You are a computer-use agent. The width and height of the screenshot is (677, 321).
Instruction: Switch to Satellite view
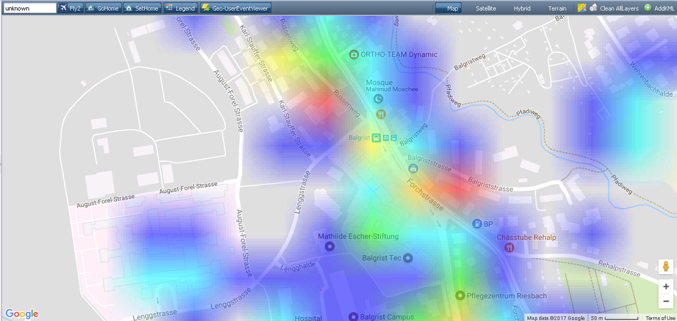click(x=486, y=8)
